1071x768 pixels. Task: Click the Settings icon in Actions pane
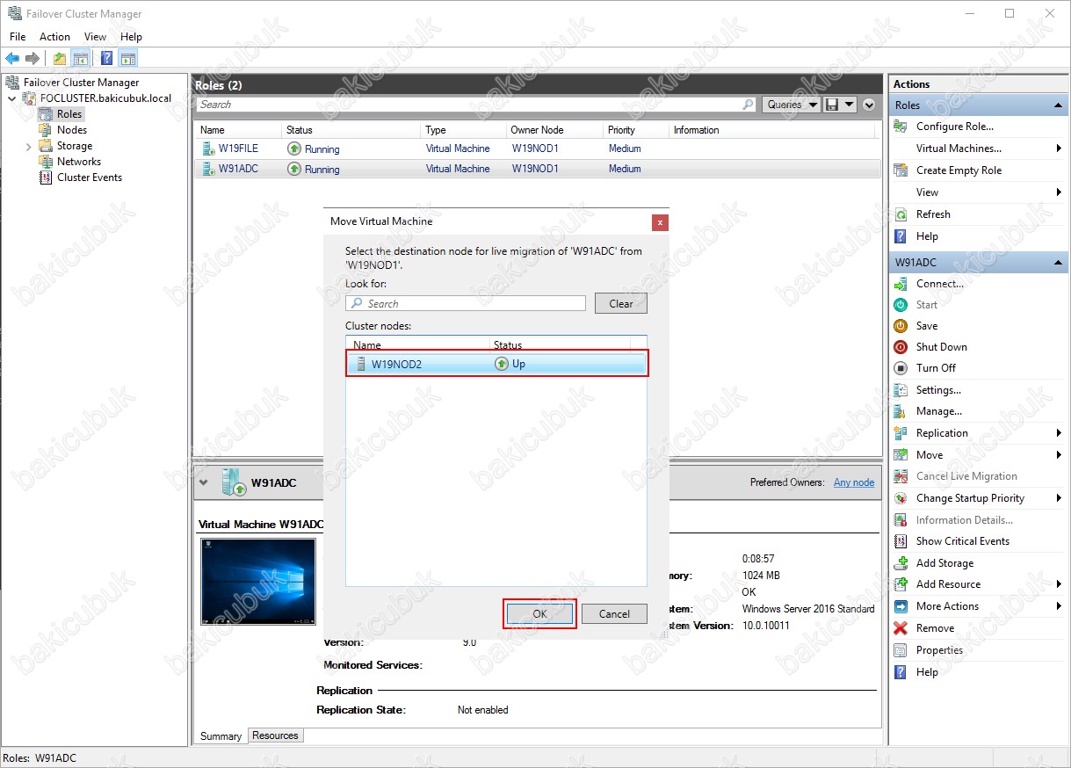901,390
